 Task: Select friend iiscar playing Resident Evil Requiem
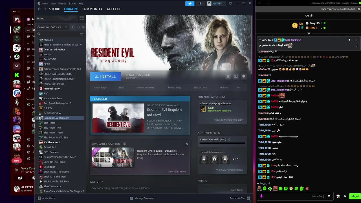click(215, 109)
